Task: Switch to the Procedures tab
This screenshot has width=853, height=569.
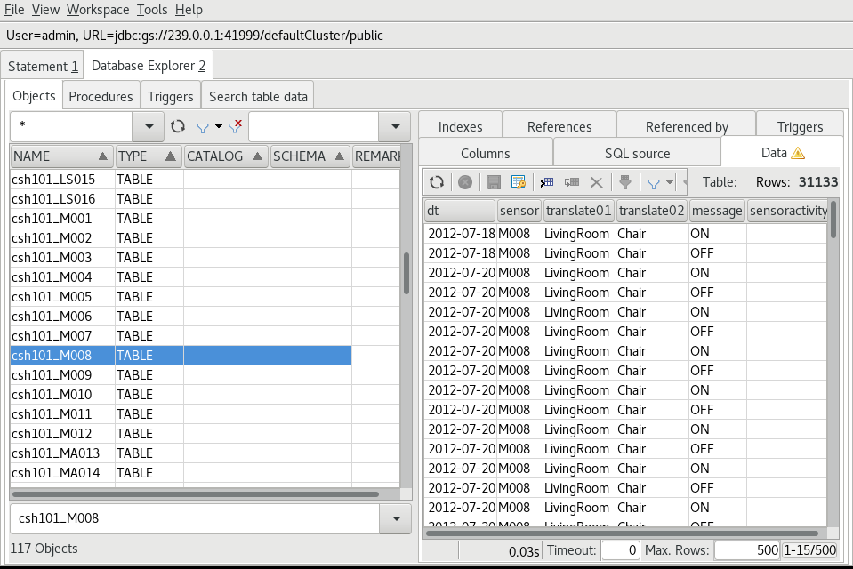Action: (101, 96)
